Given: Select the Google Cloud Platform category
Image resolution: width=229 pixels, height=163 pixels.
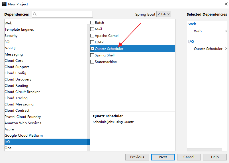Looking at the screenshot, I should (46, 136).
